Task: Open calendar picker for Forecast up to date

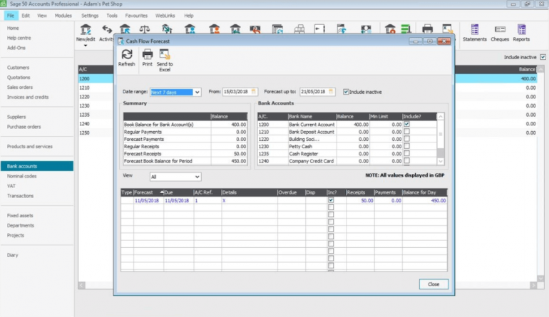Action: point(332,92)
